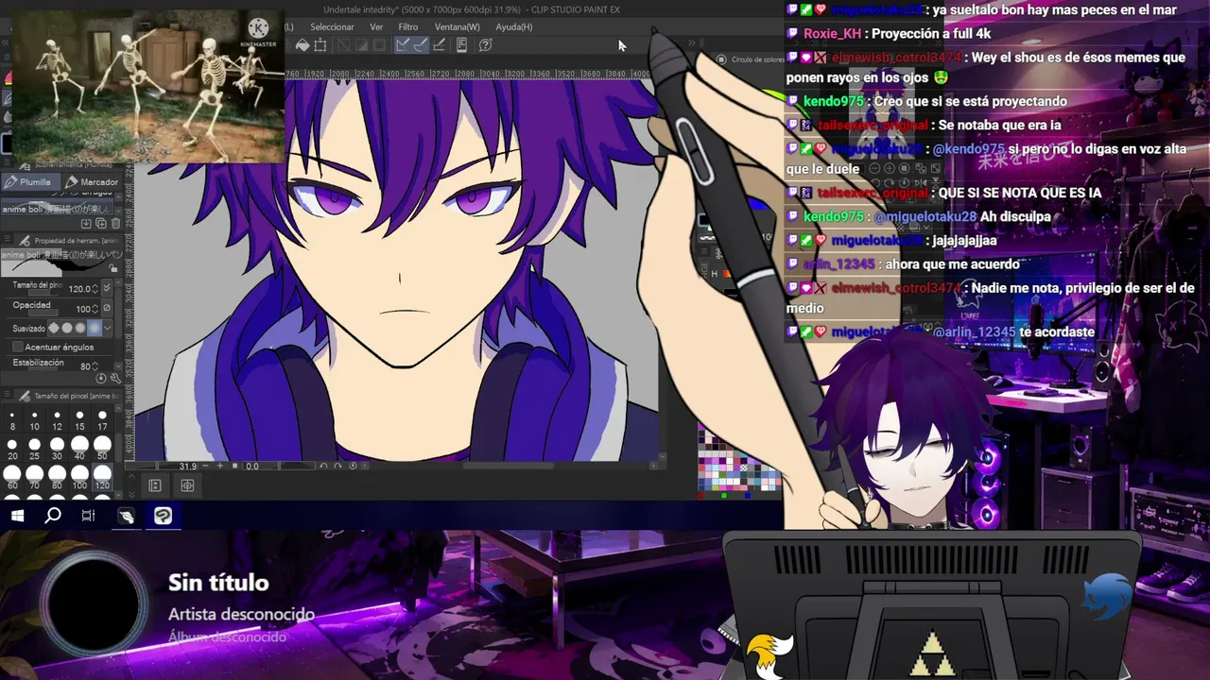
Task: Duplicate the current sub tool
Action: (101, 224)
